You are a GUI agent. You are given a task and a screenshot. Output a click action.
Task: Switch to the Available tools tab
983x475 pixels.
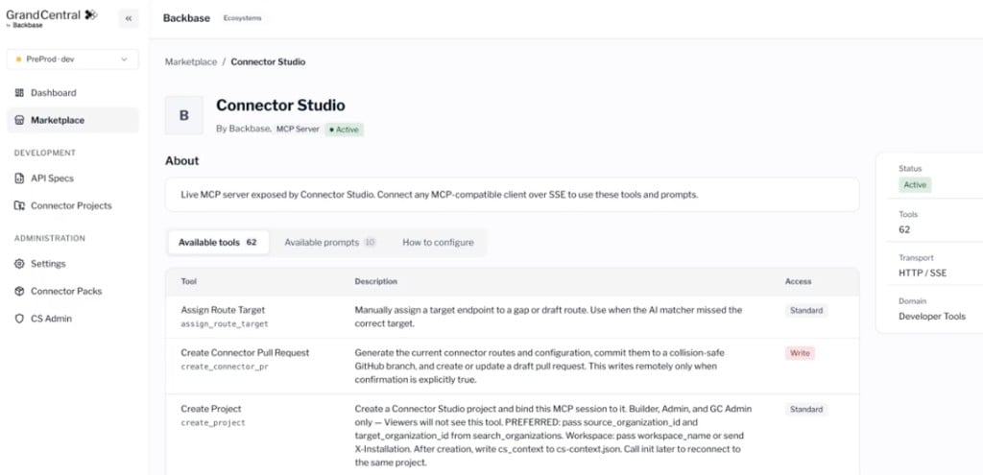tap(218, 243)
